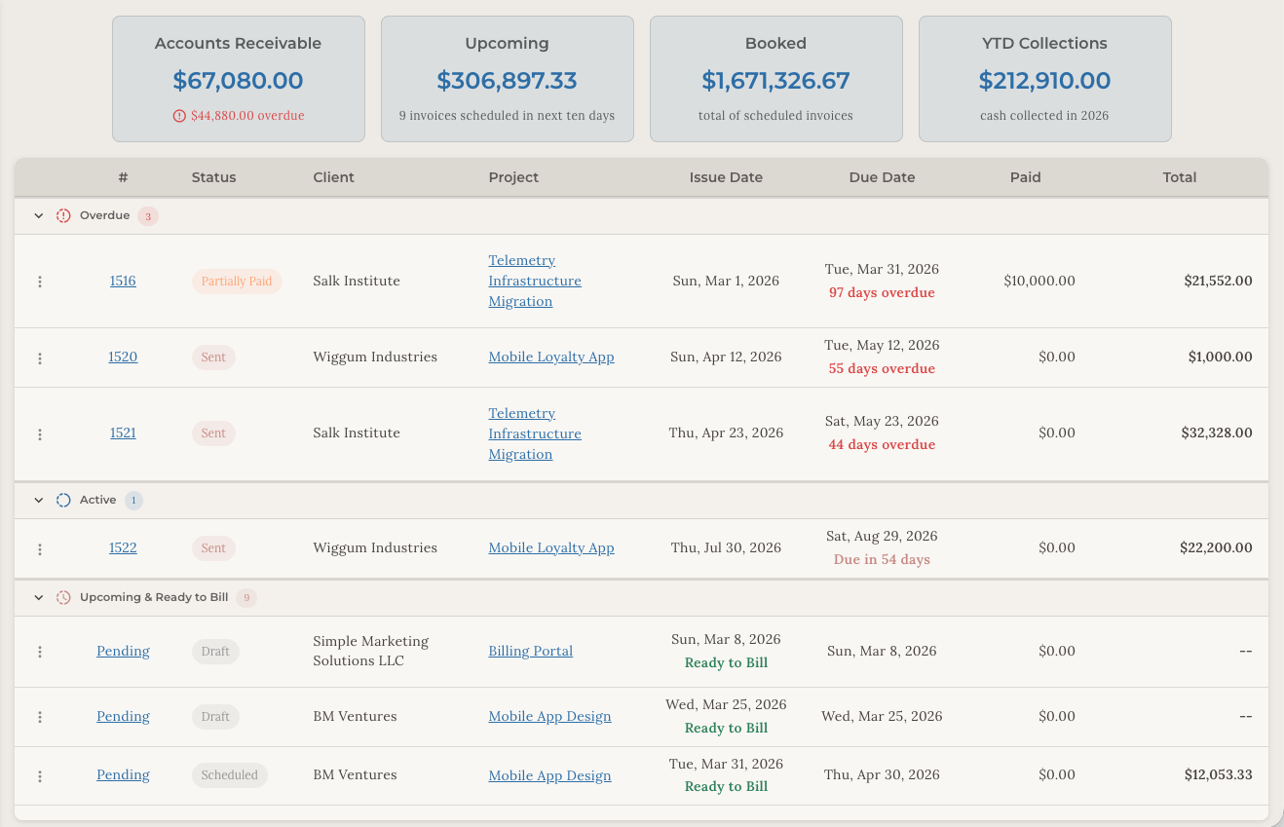Open Mobile Loyalty App project on invoice 1520
The image size is (1284, 827).
[x=551, y=357]
